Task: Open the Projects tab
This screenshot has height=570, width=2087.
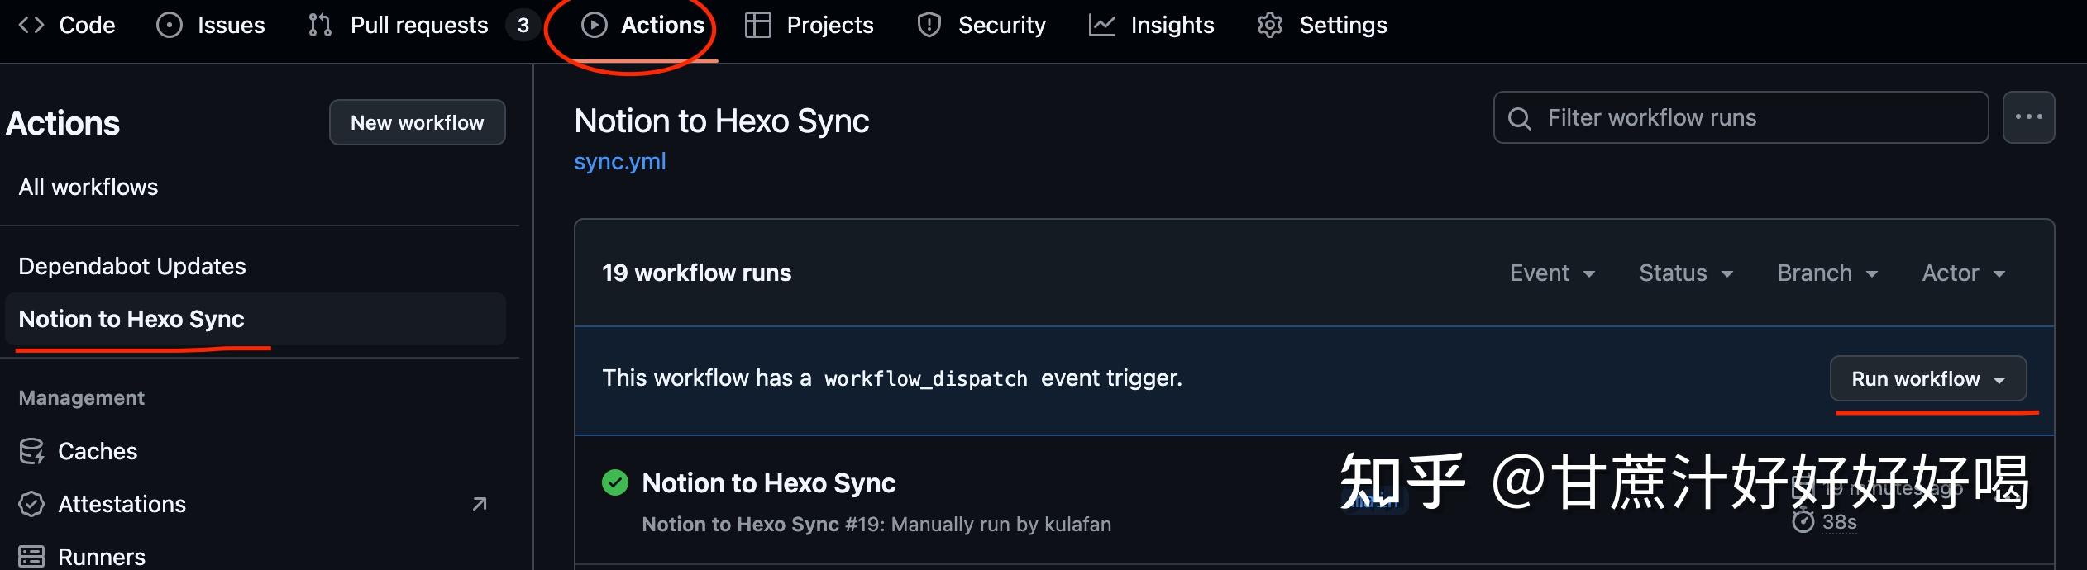Action: pyautogui.click(x=809, y=26)
